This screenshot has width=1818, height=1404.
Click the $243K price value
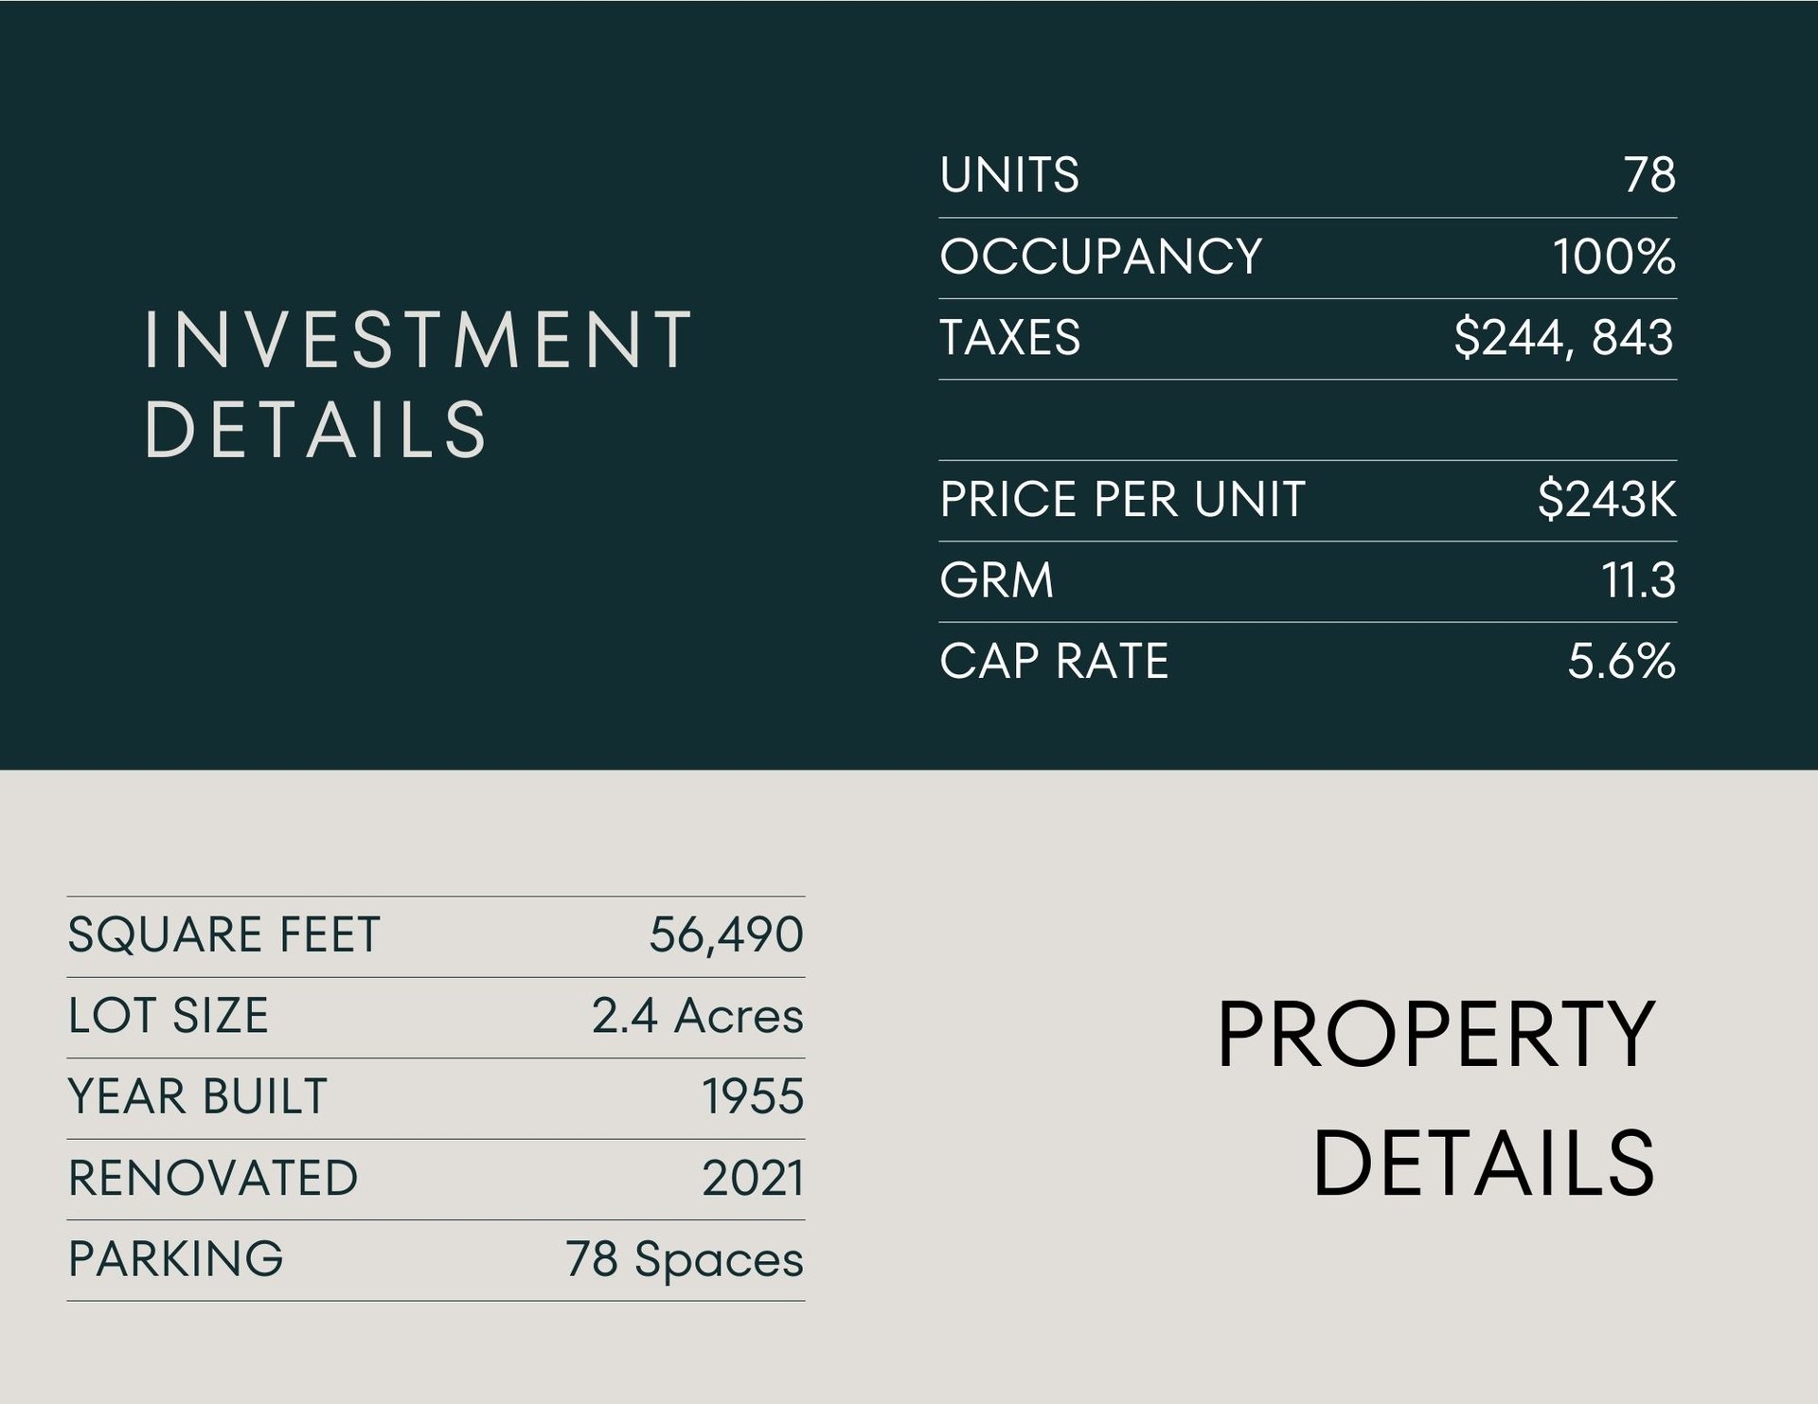pyautogui.click(x=1606, y=499)
